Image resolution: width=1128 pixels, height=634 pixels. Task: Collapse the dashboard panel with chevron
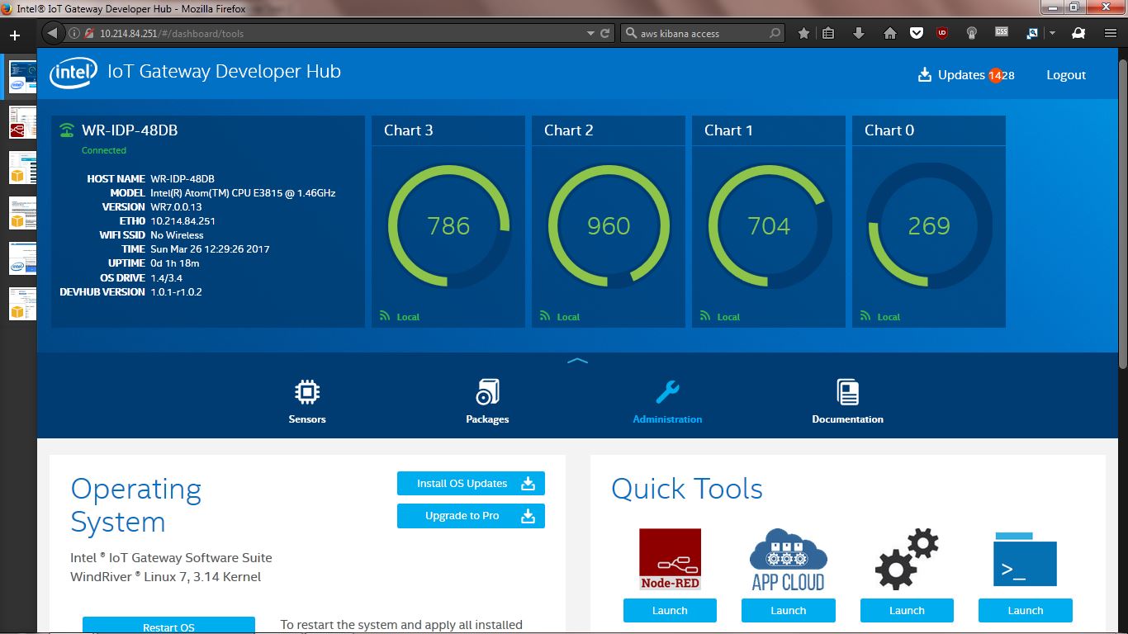point(577,361)
